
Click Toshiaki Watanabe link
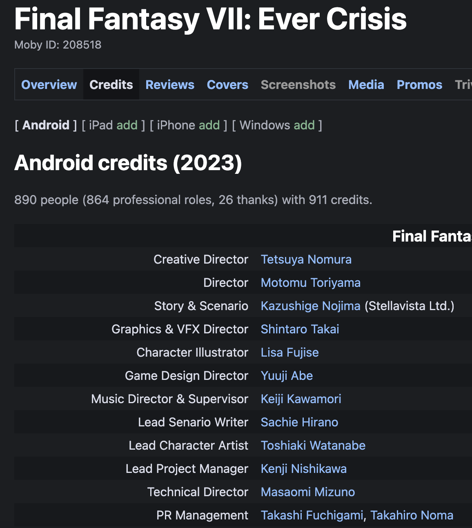point(313,446)
